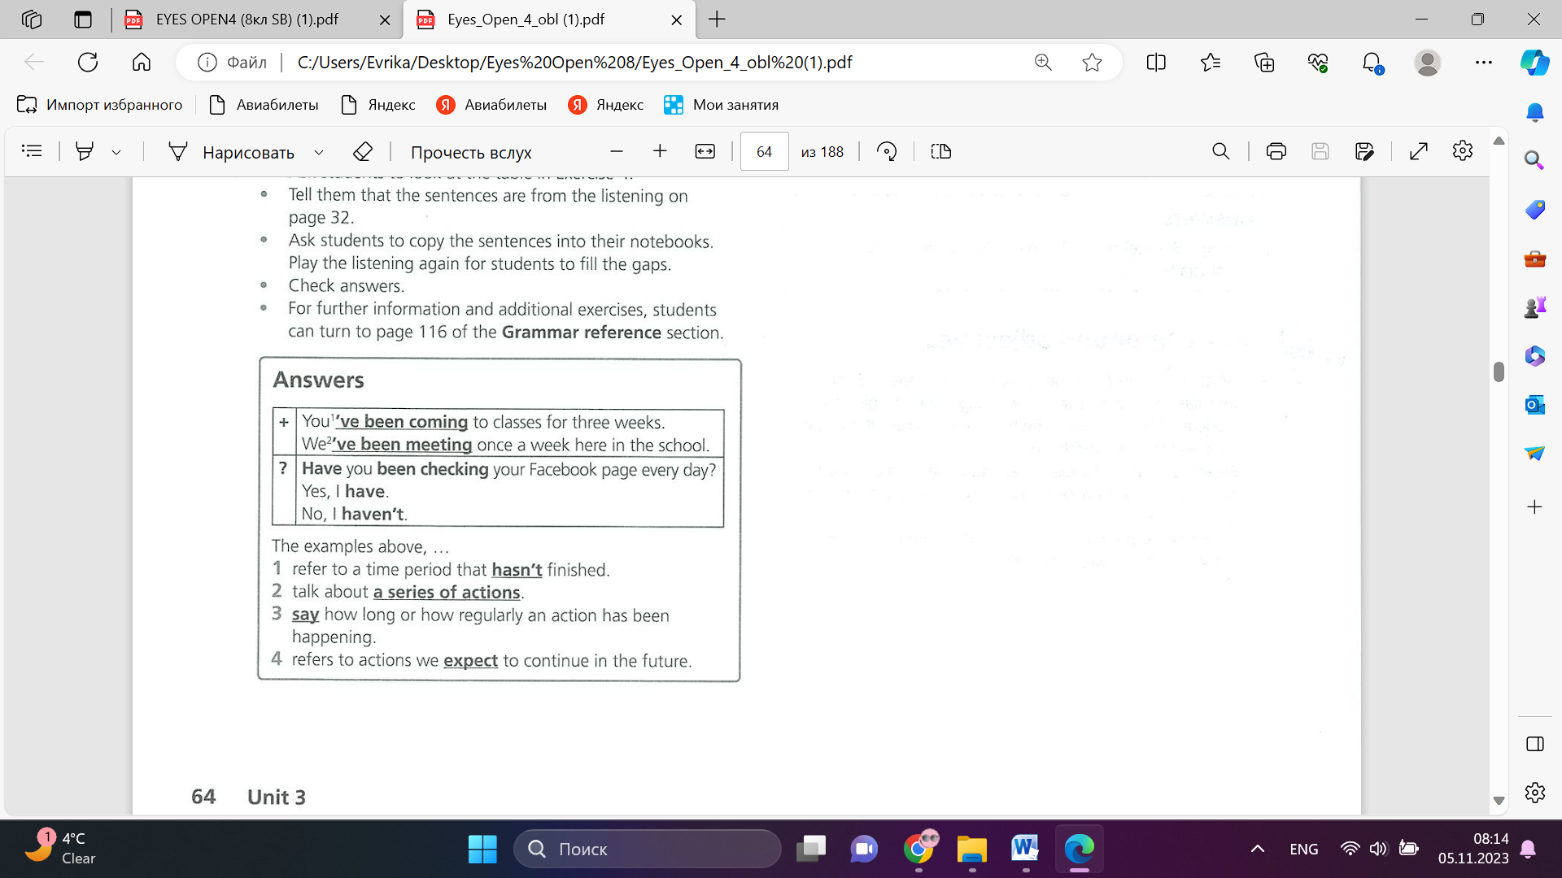1562x878 pixels.
Task: Enter full screen PDF view
Action: (x=1418, y=152)
